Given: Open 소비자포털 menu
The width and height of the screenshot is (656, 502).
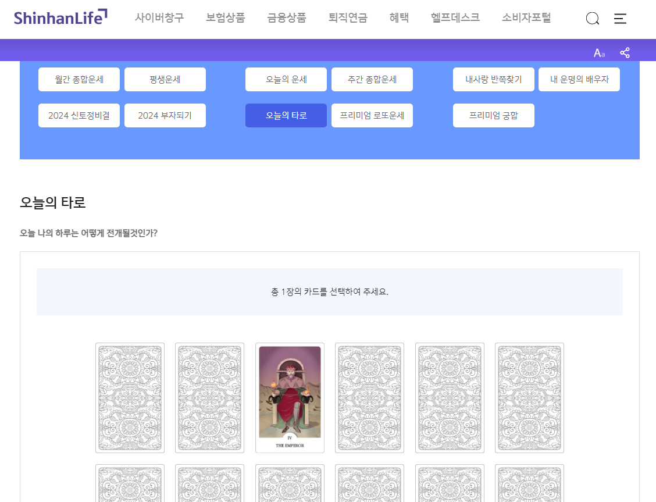Looking at the screenshot, I should 526,17.
